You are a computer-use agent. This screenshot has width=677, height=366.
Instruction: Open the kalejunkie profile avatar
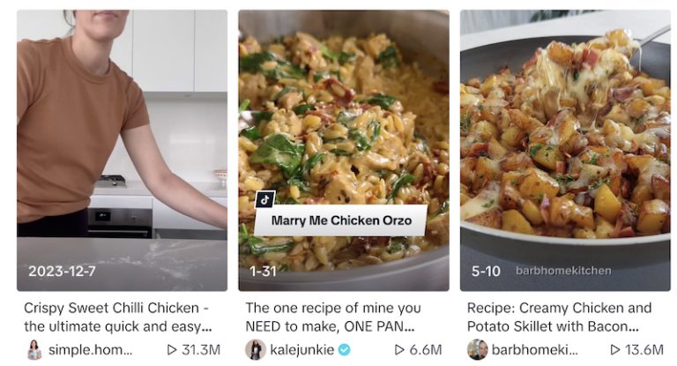click(256, 349)
